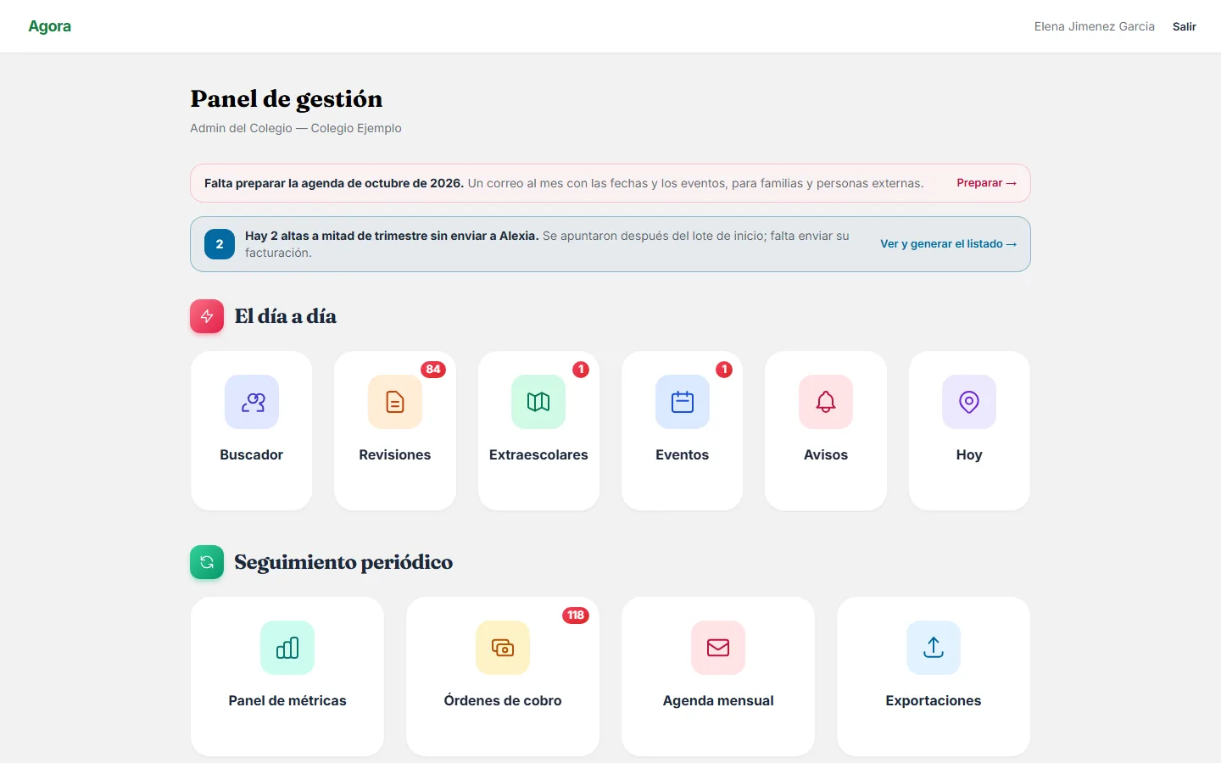Click the El día a día lightning icon
The image size is (1221, 763).
coord(207,316)
